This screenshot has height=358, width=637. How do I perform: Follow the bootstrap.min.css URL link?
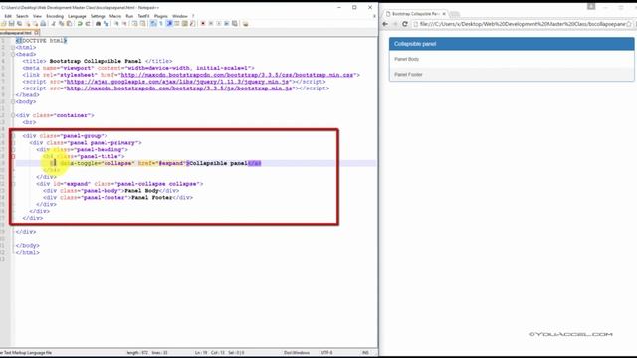coord(237,75)
